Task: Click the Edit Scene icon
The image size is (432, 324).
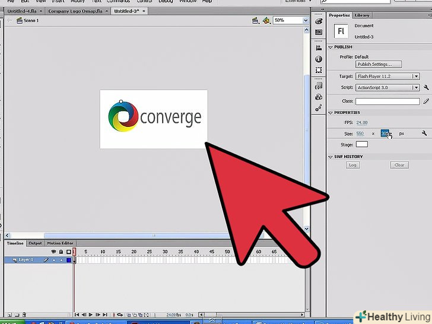Action: click(255, 20)
